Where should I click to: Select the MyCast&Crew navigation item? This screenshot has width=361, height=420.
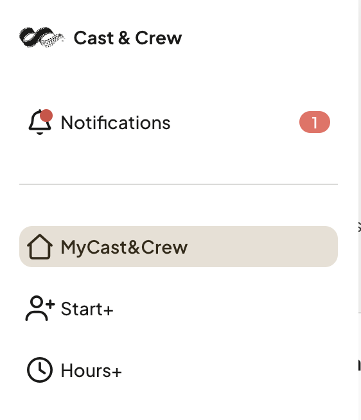(179, 247)
